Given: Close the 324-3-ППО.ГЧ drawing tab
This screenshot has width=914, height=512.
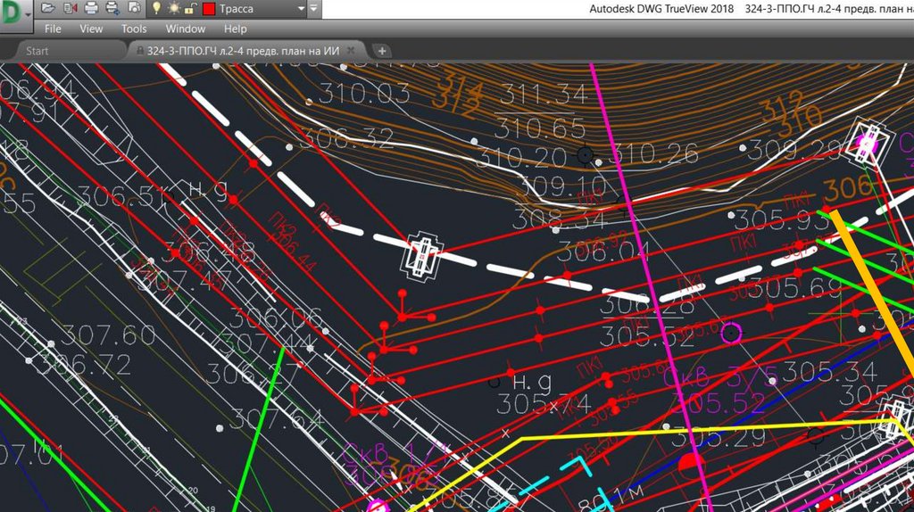Looking at the screenshot, I should click(353, 51).
